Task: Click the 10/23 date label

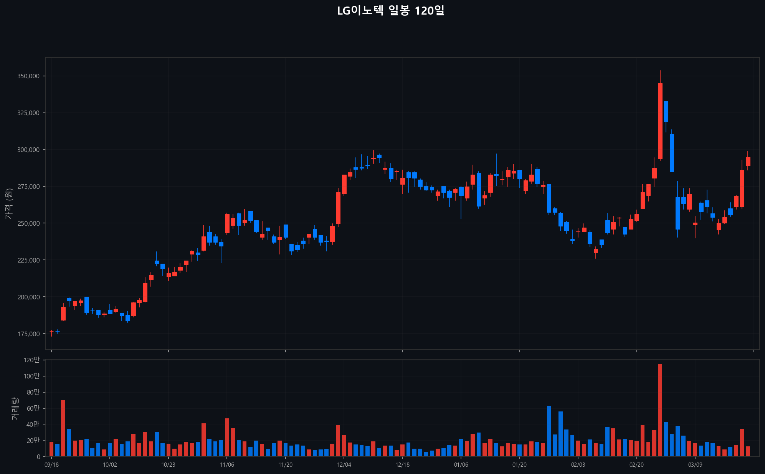Action: (x=168, y=465)
